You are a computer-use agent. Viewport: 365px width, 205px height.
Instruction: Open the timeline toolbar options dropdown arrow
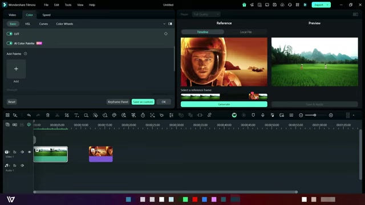pos(354,115)
